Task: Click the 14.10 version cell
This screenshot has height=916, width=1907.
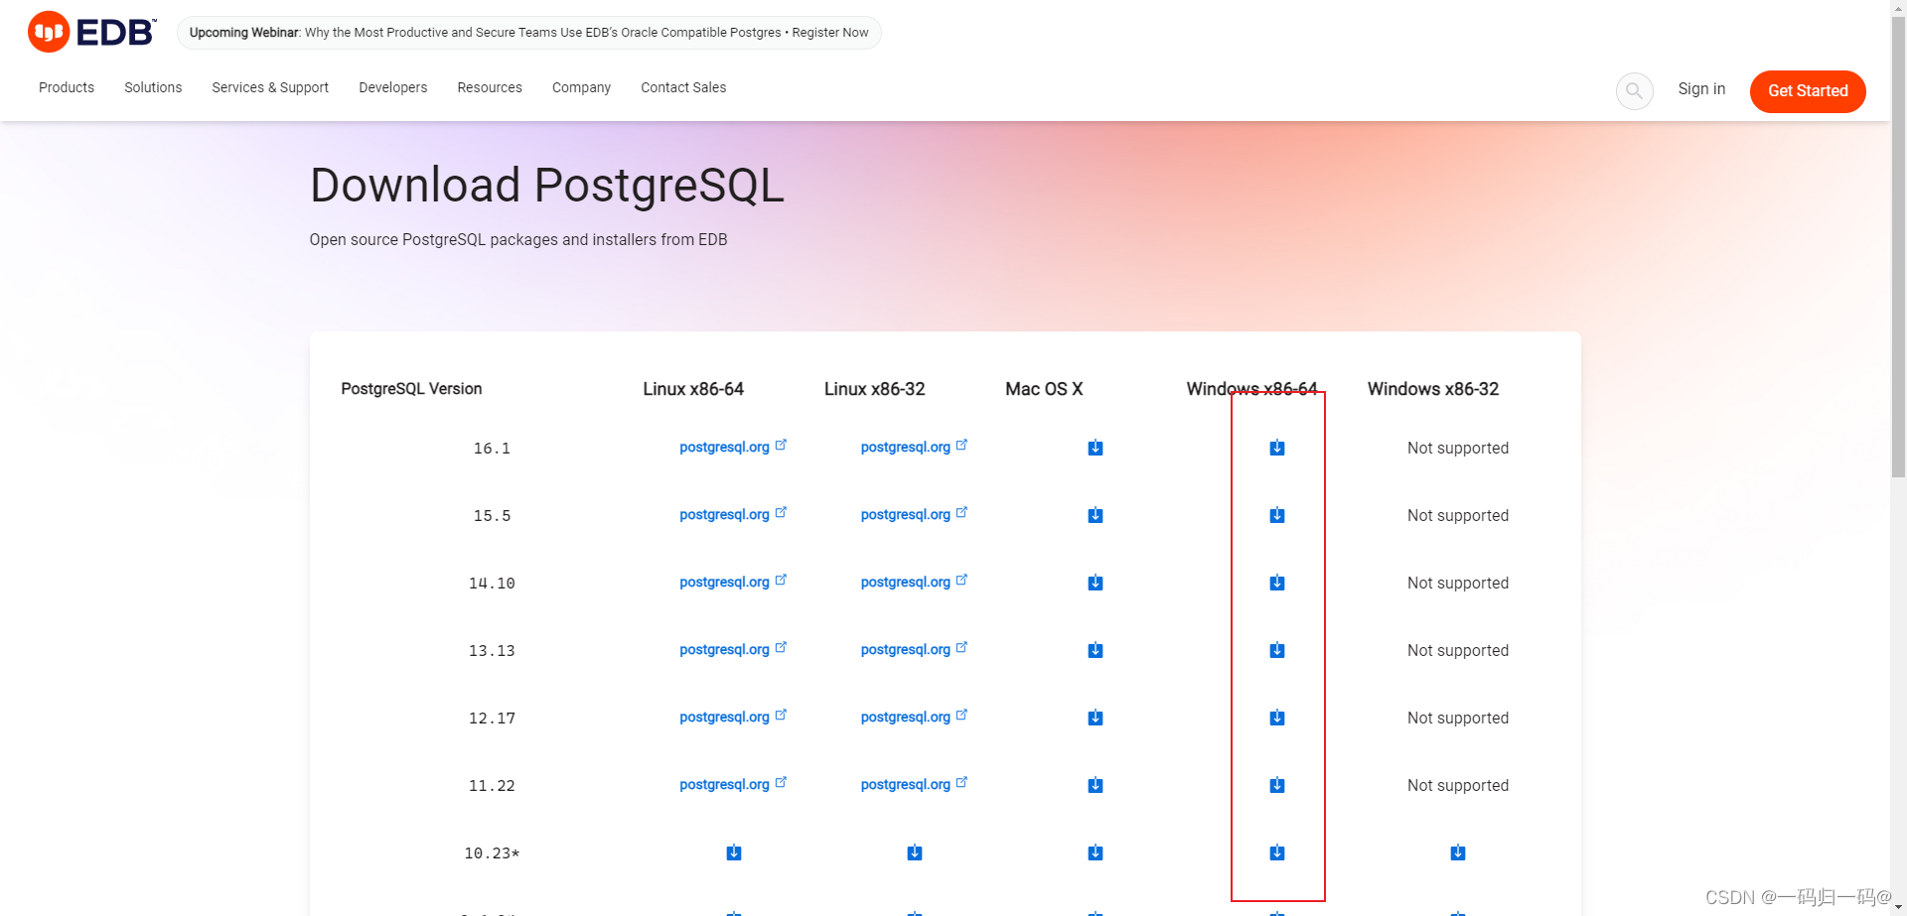Action: [x=492, y=584]
